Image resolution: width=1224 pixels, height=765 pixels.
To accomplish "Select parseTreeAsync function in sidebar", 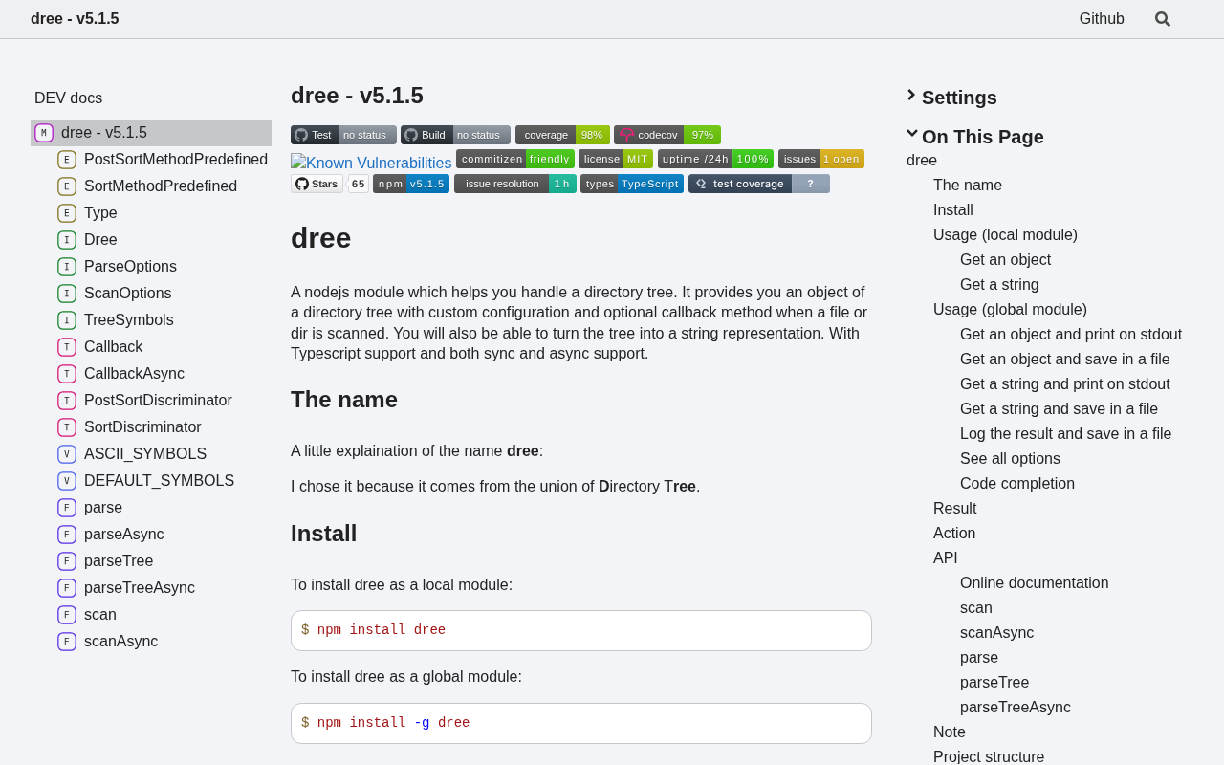I will (139, 588).
